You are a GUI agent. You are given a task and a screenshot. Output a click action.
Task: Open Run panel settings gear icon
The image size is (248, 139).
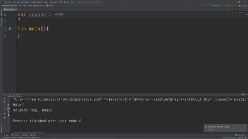point(243,95)
